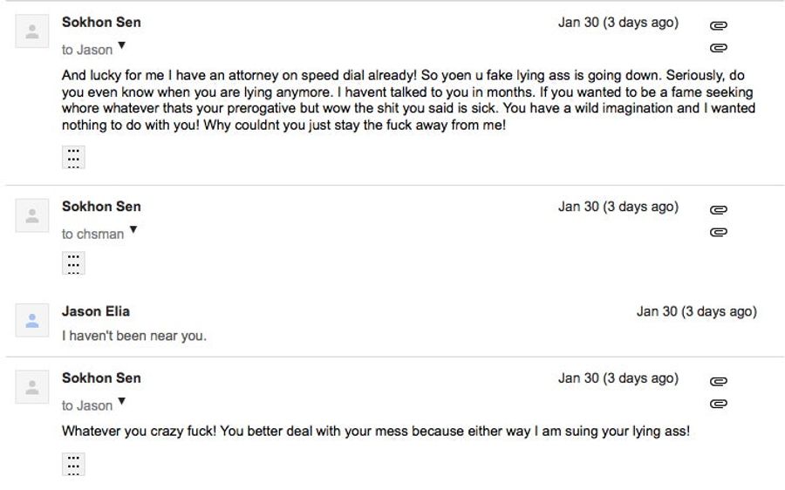
Task: Click upper paperclip in last Sokhon Sen email
Action: (719, 381)
